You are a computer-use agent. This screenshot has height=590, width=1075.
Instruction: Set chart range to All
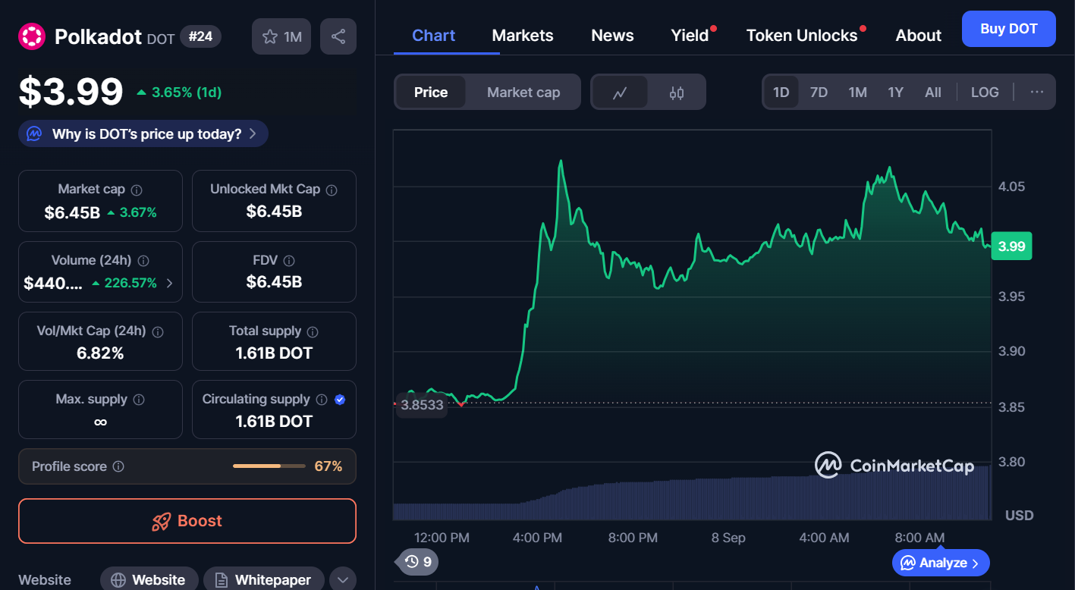[x=933, y=93]
